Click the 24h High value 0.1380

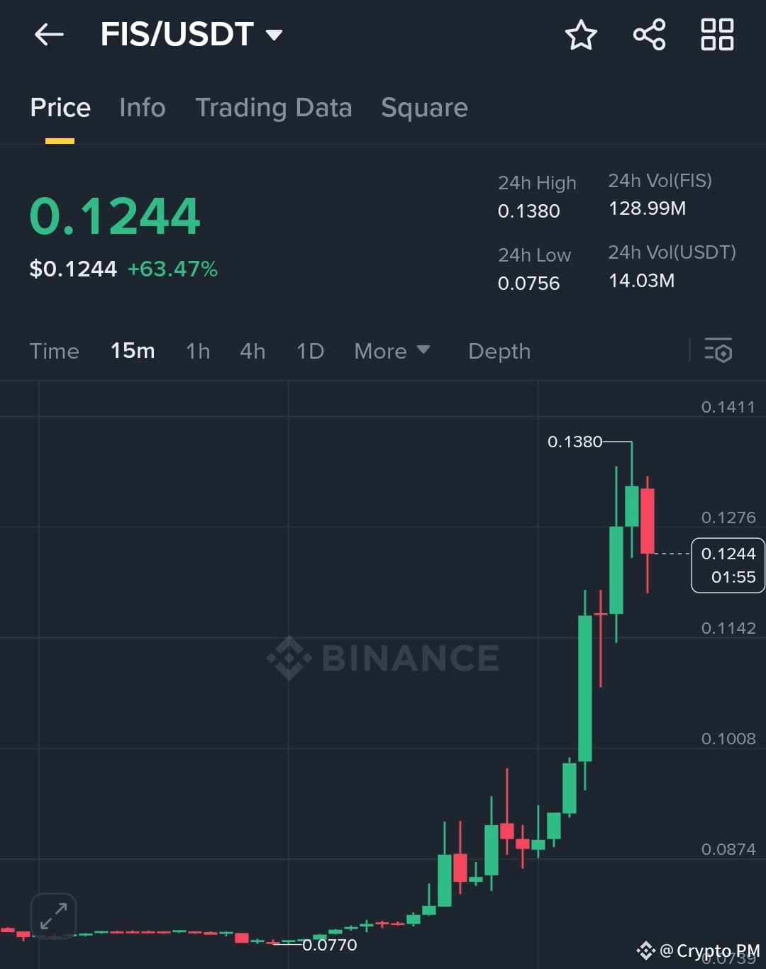[x=528, y=211]
